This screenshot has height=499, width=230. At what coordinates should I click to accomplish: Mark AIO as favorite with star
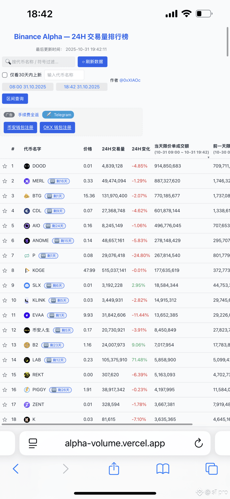pyautogui.click(x=5, y=226)
